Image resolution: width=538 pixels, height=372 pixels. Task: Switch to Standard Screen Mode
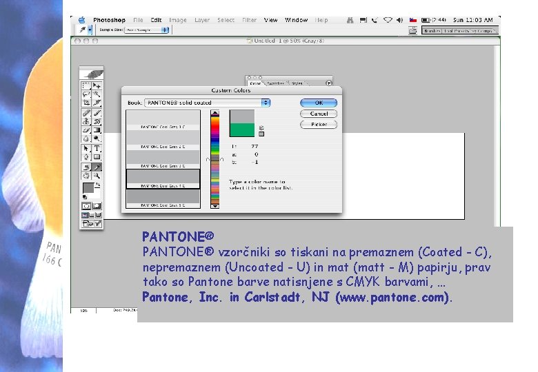click(x=85, y=215)
